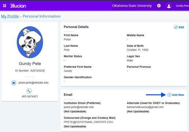Click Institution Email pistol.pete@okstate.edu value

pyautogui.click(x=79, y=107)
